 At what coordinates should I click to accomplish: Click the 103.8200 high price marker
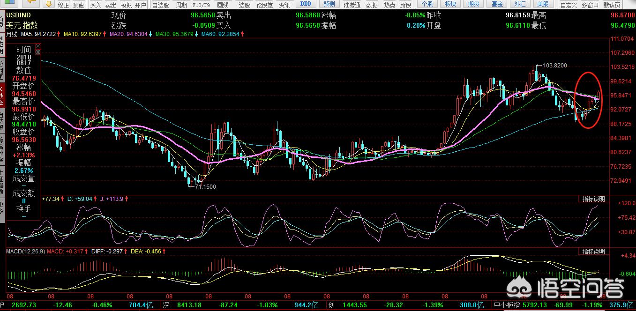555,65
